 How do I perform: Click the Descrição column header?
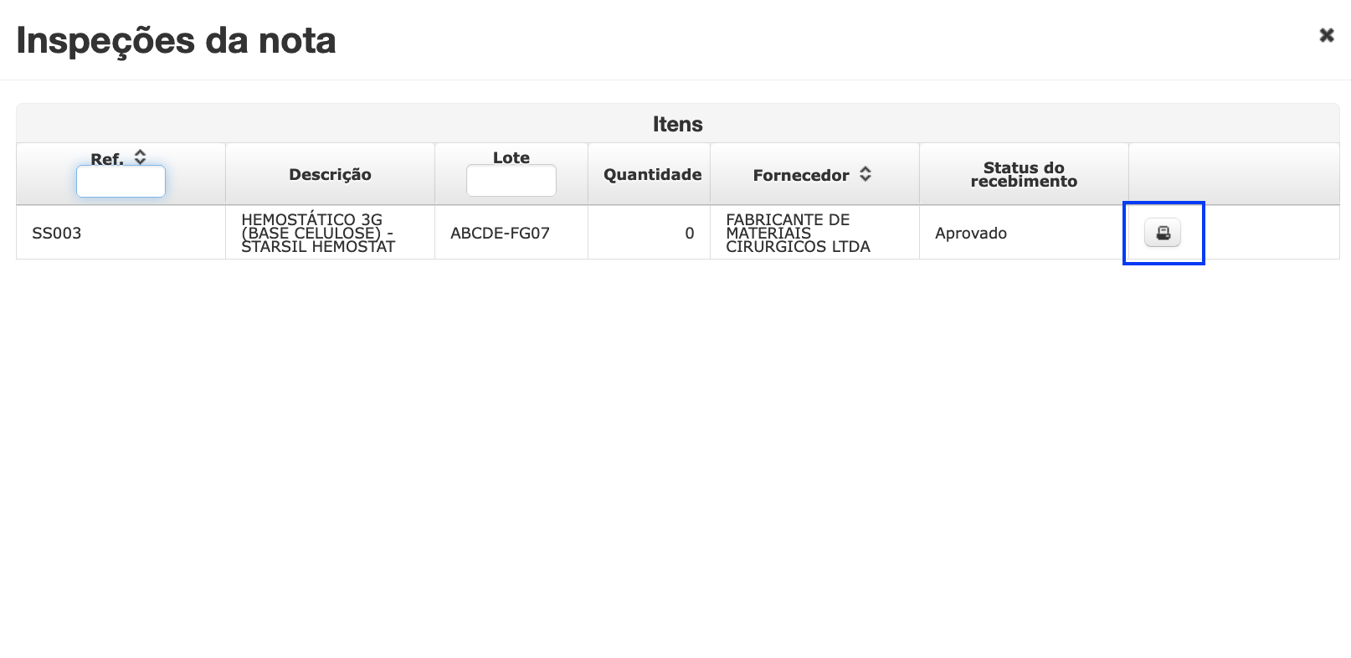[x=330, y=174]
